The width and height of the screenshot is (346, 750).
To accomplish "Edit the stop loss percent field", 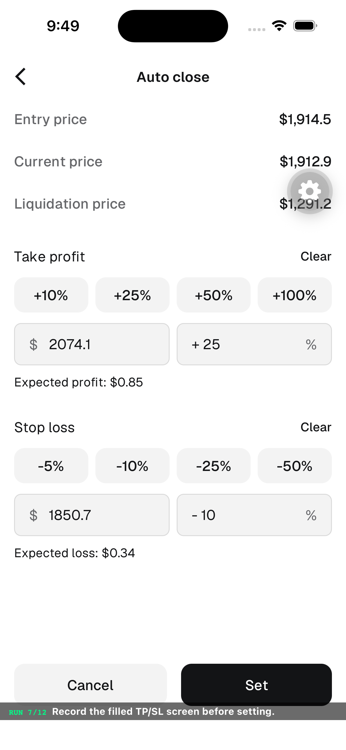I will click(254, 515).
